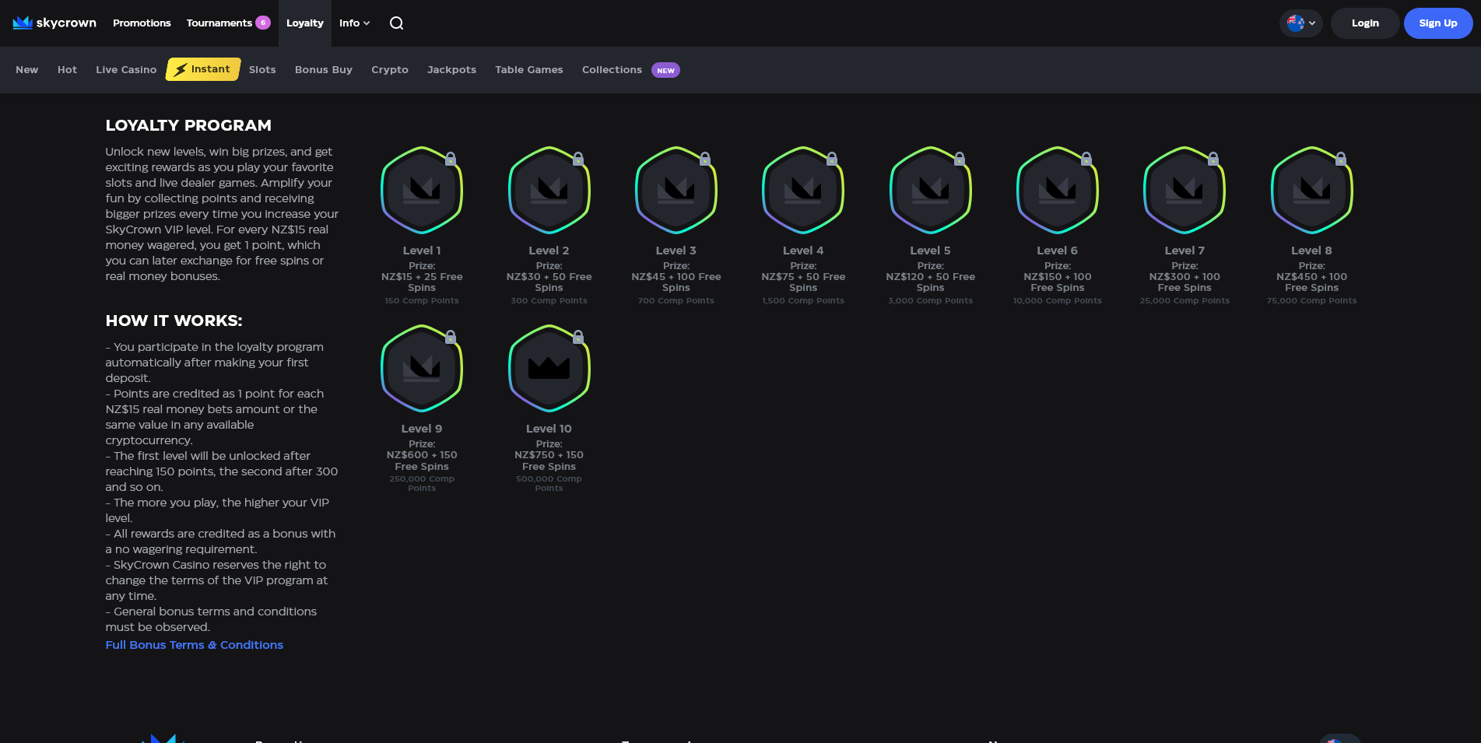Click the Level 1 locked badge
This screenshot has width=1481, height=743.
(x=422, y=190)
